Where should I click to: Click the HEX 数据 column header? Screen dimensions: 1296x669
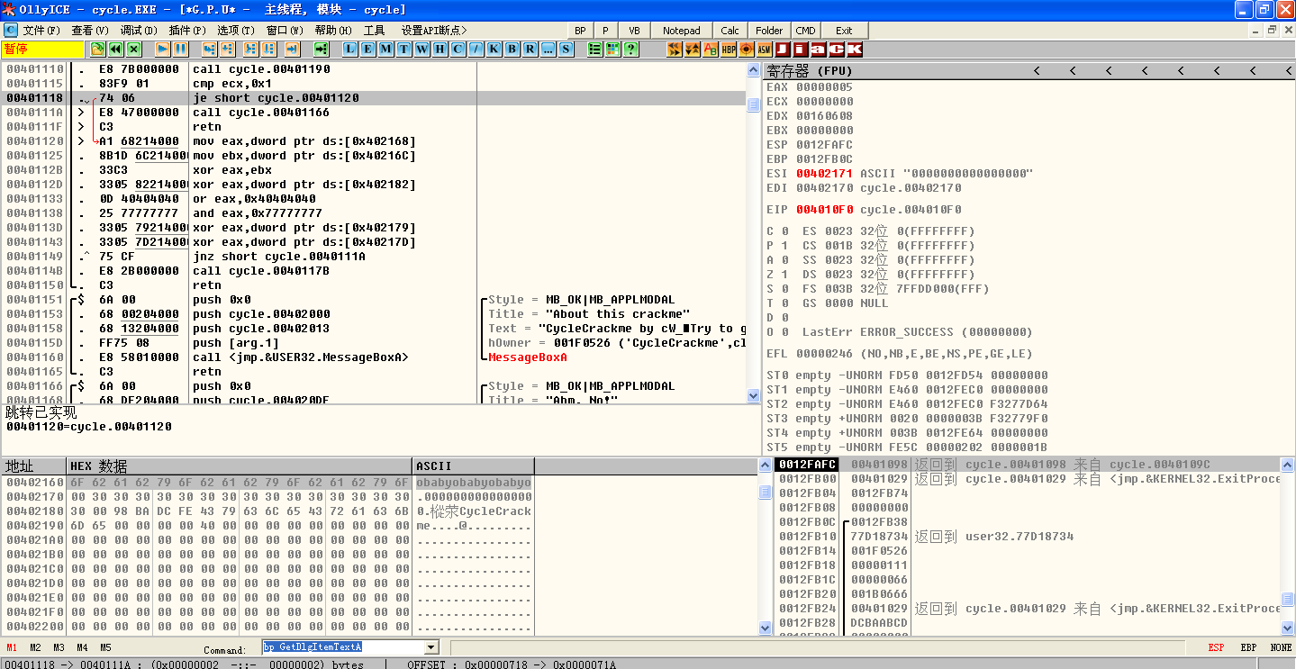point(240,466)
